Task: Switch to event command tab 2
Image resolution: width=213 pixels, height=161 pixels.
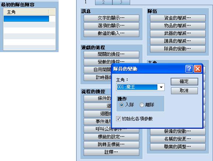Action: point(104,2)
